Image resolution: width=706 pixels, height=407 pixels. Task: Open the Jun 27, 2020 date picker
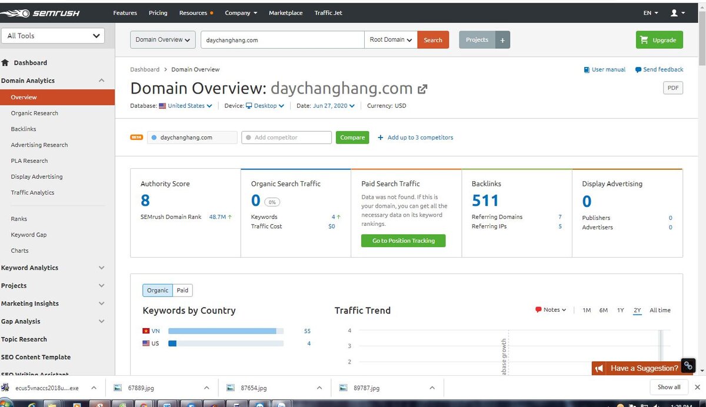[x=334, y=106]
